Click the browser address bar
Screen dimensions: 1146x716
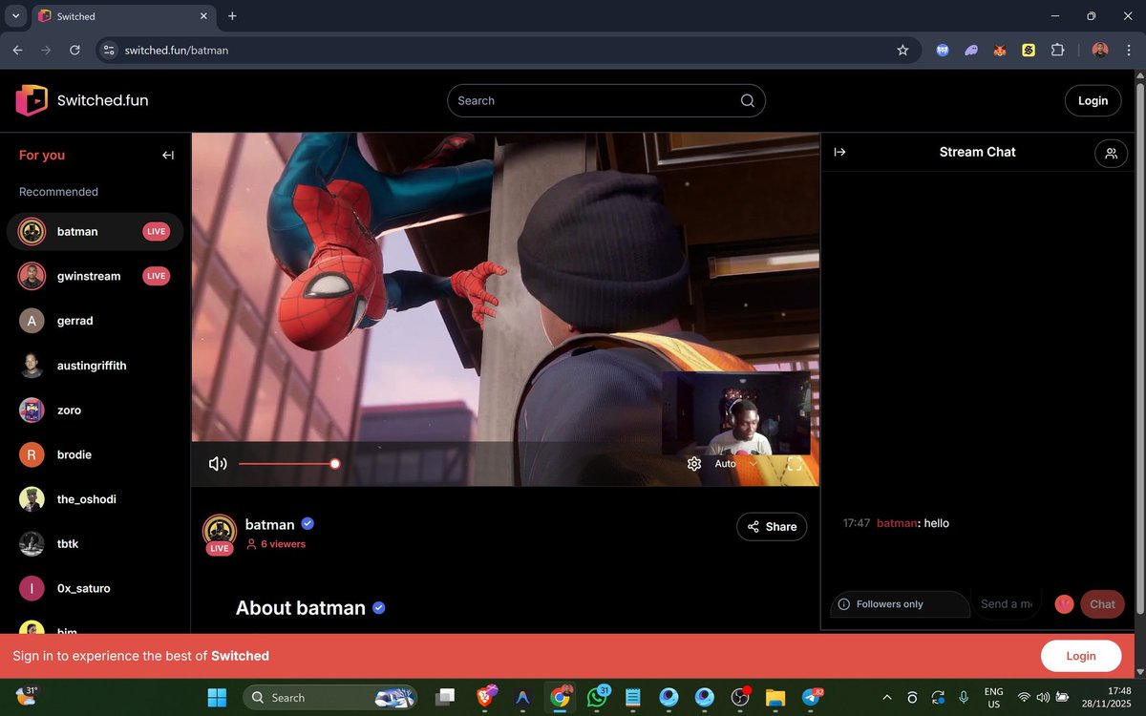click(x=506, y=50)
